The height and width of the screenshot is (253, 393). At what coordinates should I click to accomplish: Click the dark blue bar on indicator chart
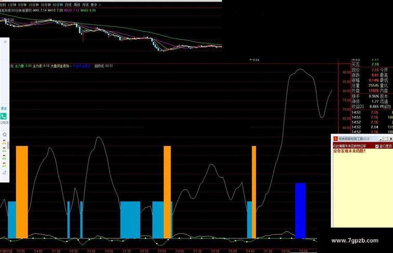coord(300,210)
